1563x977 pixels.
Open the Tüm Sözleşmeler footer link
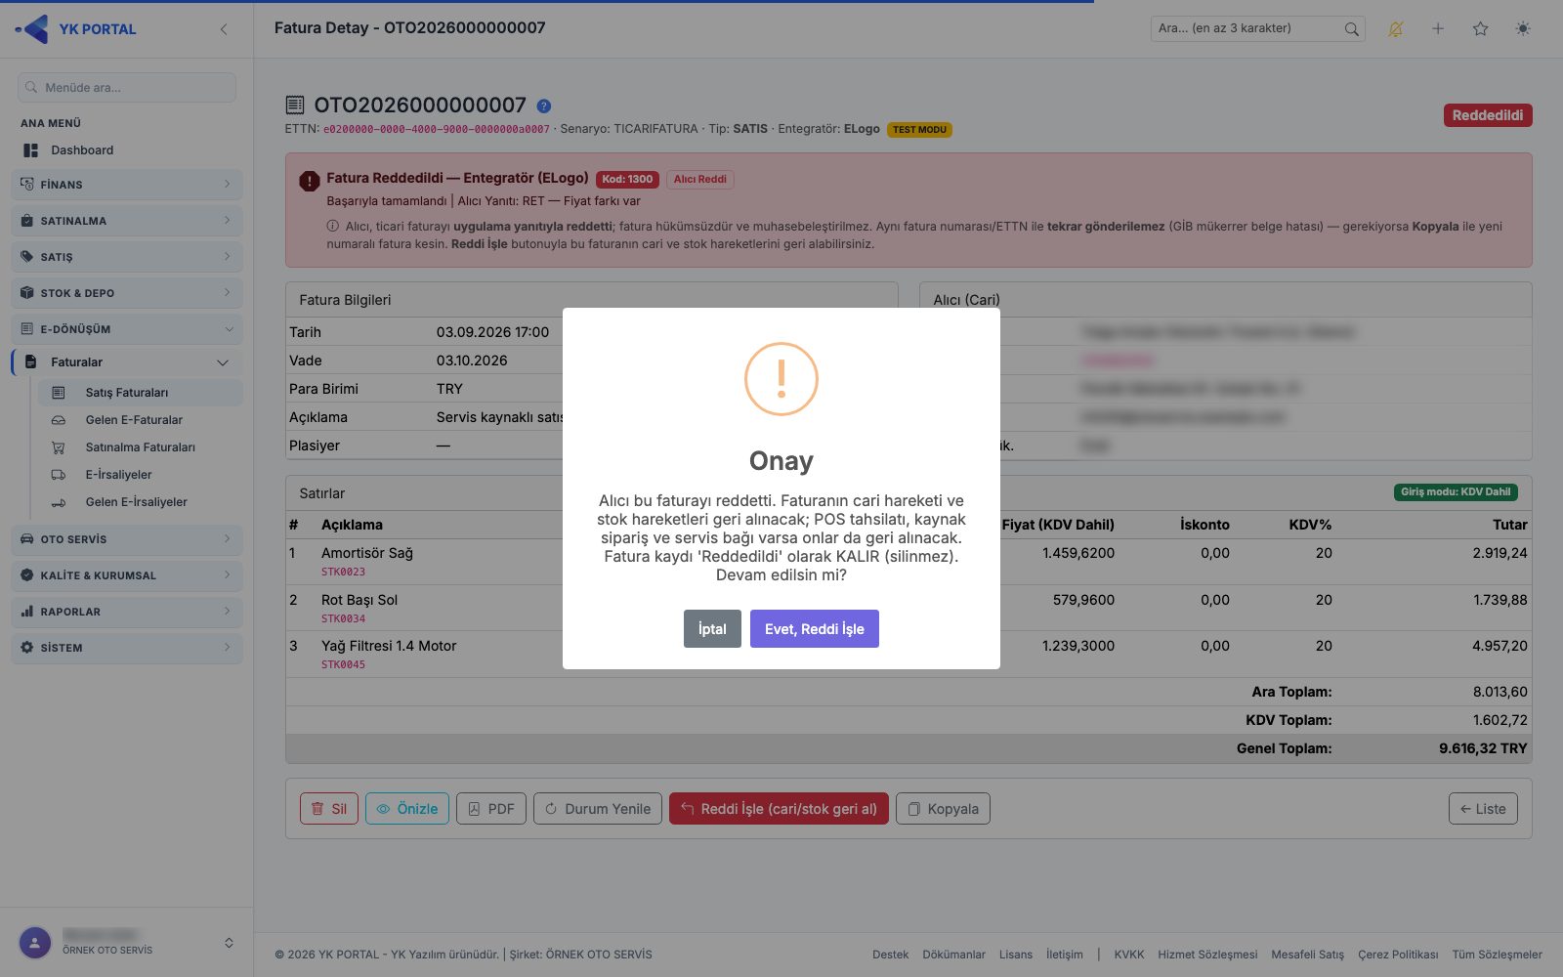tap(1498, 955)
